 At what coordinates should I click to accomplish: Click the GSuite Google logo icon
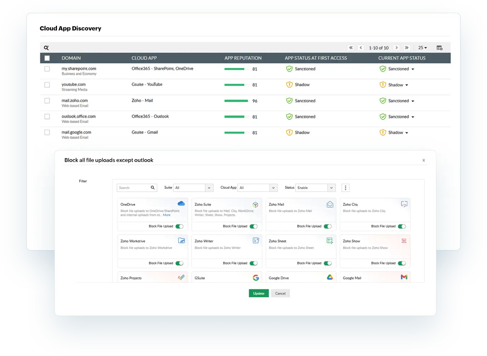click(256, 278)
